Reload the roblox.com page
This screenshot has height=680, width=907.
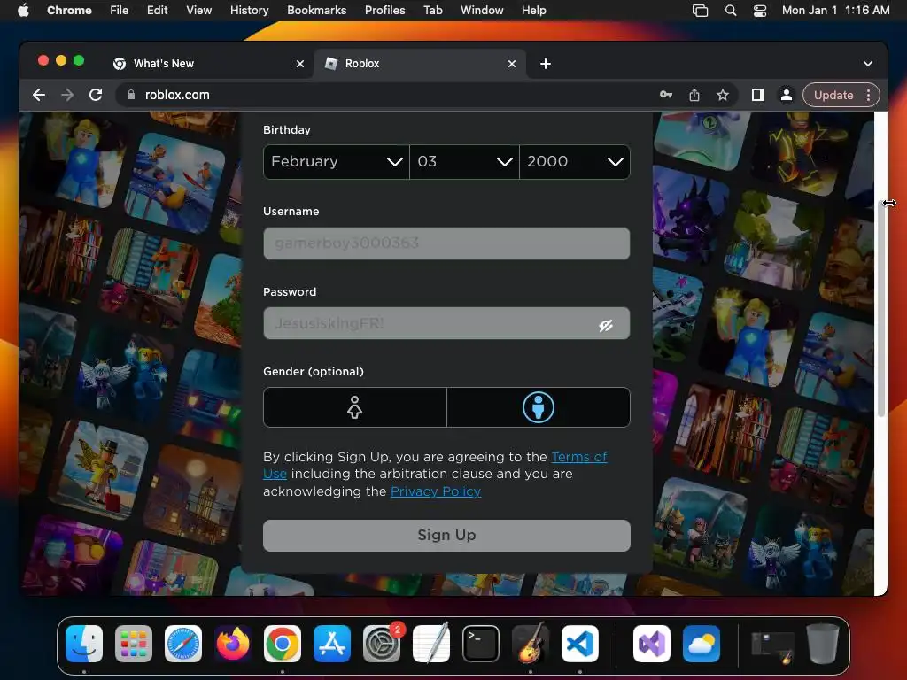pos(96,95)
